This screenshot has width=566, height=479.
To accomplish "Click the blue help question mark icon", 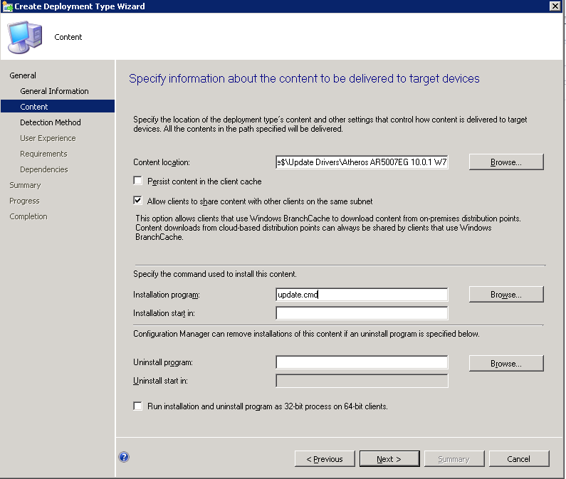I will tap(124, 458).
